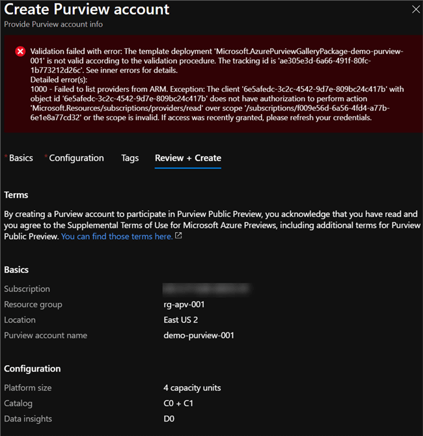Click the red validation error icon
The width and height of the screenshot is (423, 436).
[x=20, y=51]
